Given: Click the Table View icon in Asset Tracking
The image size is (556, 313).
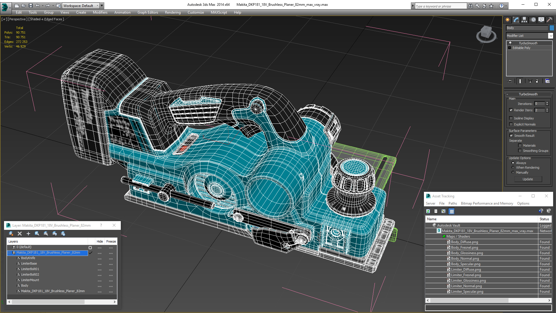Looking at the screenshot, I should tap(451, 211).
